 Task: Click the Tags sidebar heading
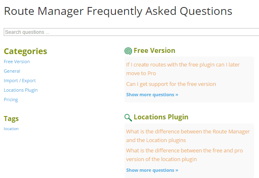11,119
